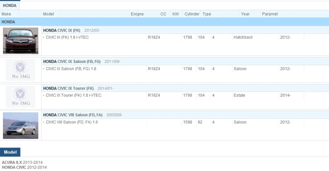Open HONDA CIVIC IX (FK) heading
The height and width of the screenshot is (171, 329).
pyautogui.click(x=62, y=30)
